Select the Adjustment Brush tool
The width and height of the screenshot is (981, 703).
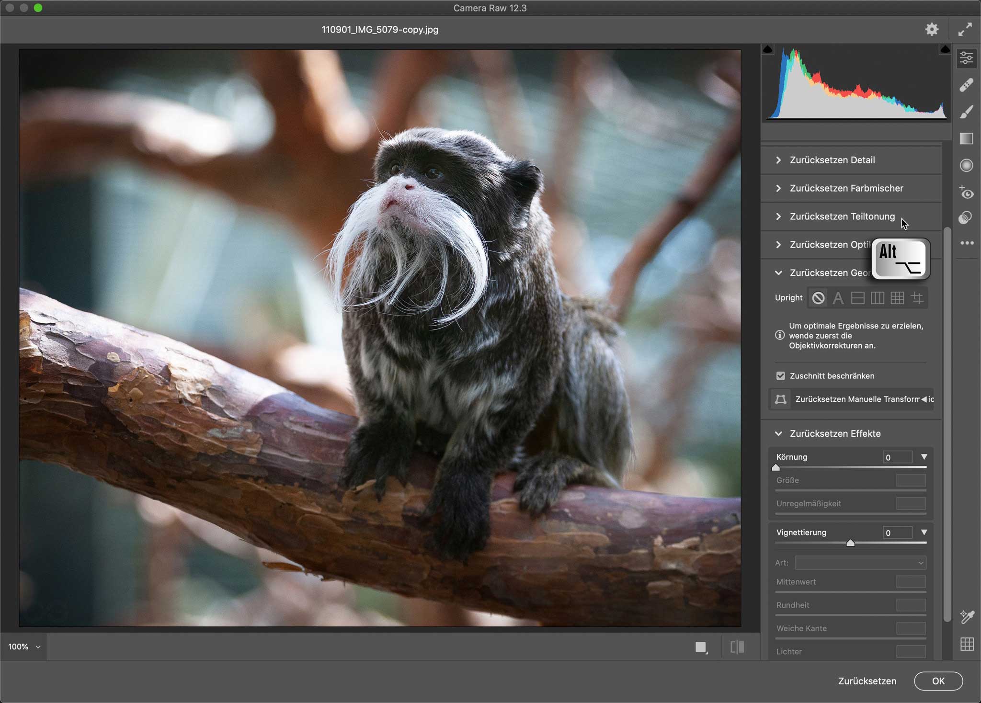tap(966, 112)
